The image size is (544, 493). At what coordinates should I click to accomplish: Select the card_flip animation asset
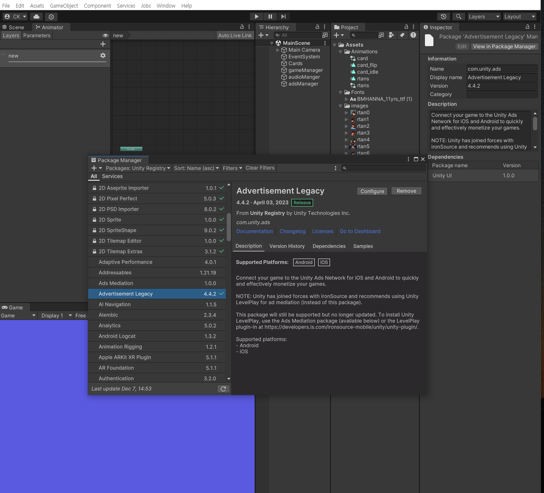pyautogui.click(x=367, y=65)
